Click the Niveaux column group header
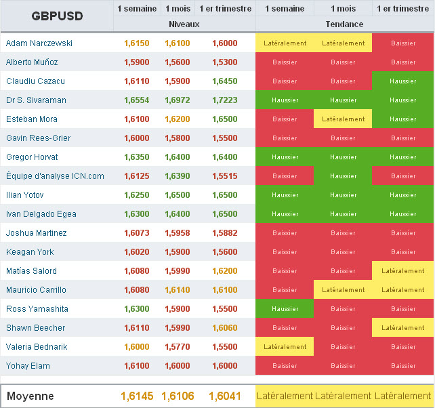This screenshot has width=435, height=408. (x=184, y=24)
